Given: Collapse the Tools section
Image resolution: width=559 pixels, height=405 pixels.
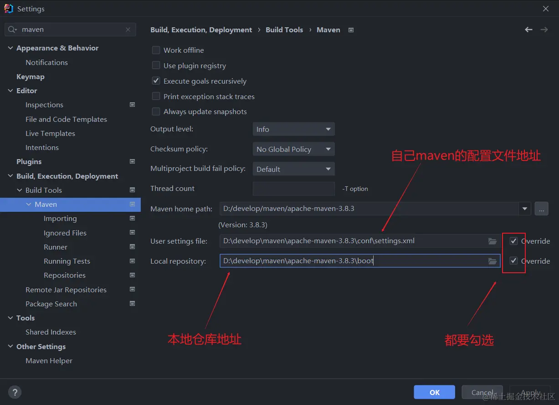Looking at the screenshot, I should 10,318.
